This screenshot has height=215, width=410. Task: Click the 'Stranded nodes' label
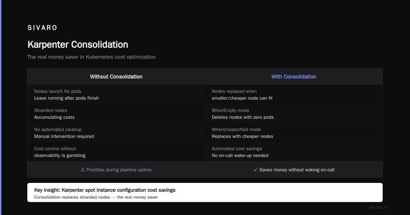[x=51, y=111]
